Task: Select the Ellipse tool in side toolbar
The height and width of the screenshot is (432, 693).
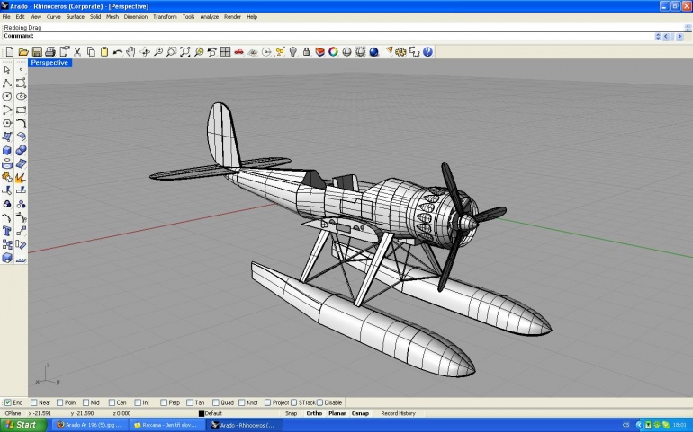Action: (x=21, y=96)
